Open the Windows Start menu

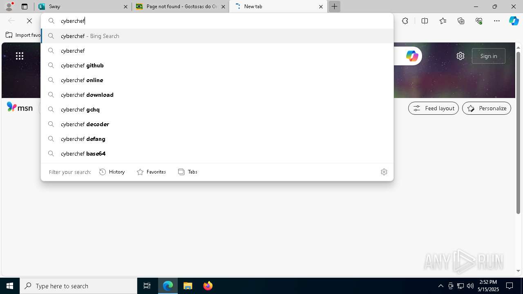coord(10,286)
